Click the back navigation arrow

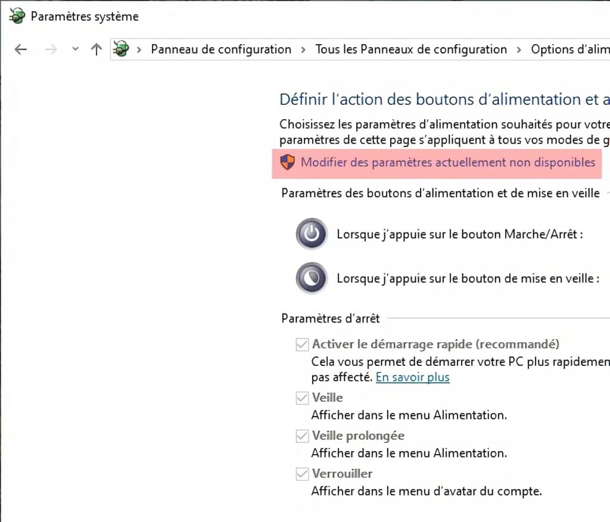20,49
